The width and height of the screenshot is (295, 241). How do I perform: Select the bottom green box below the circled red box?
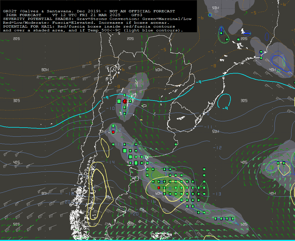click(x=125, y=114)
